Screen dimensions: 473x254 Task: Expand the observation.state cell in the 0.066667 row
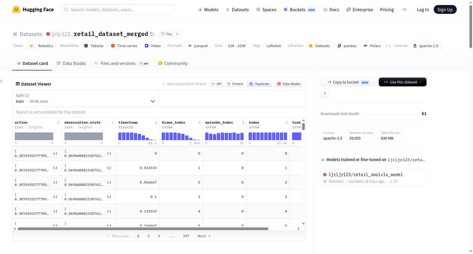(109, 182)
